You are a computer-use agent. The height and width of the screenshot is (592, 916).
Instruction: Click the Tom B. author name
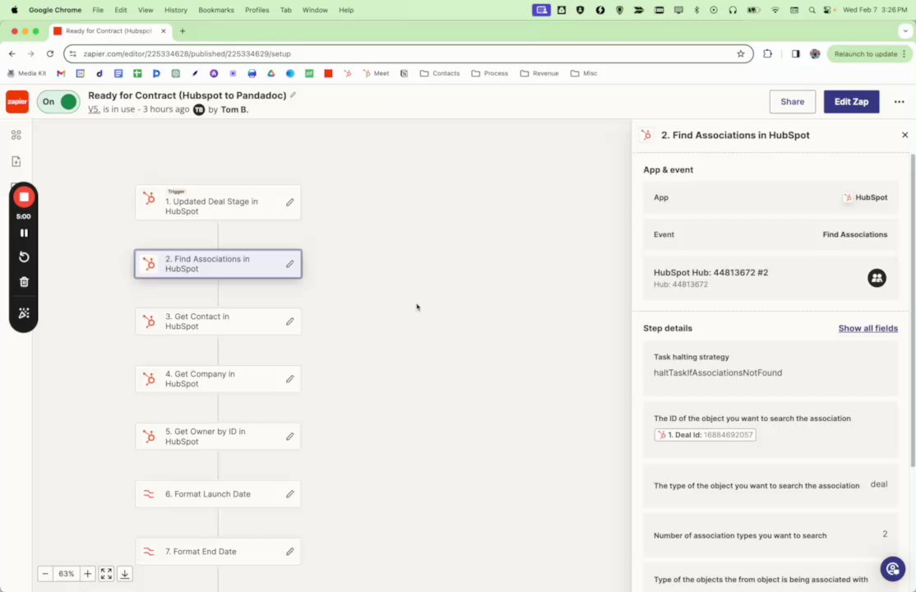tap(234, 109)
